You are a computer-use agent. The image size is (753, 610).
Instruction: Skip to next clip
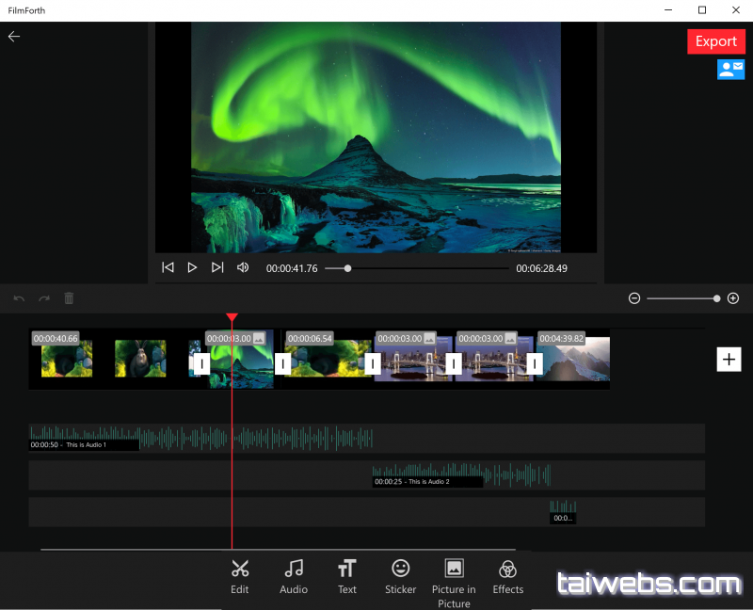pyautogui.click(x=217, y=267)
